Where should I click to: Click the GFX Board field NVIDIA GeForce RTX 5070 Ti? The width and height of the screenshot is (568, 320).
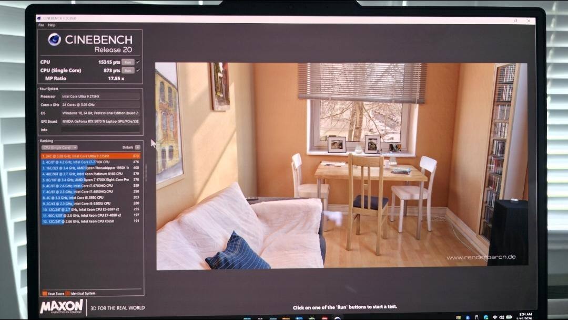click(x=100, y=121)
